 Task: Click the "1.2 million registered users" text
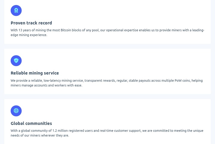click(x=73, y=131)
